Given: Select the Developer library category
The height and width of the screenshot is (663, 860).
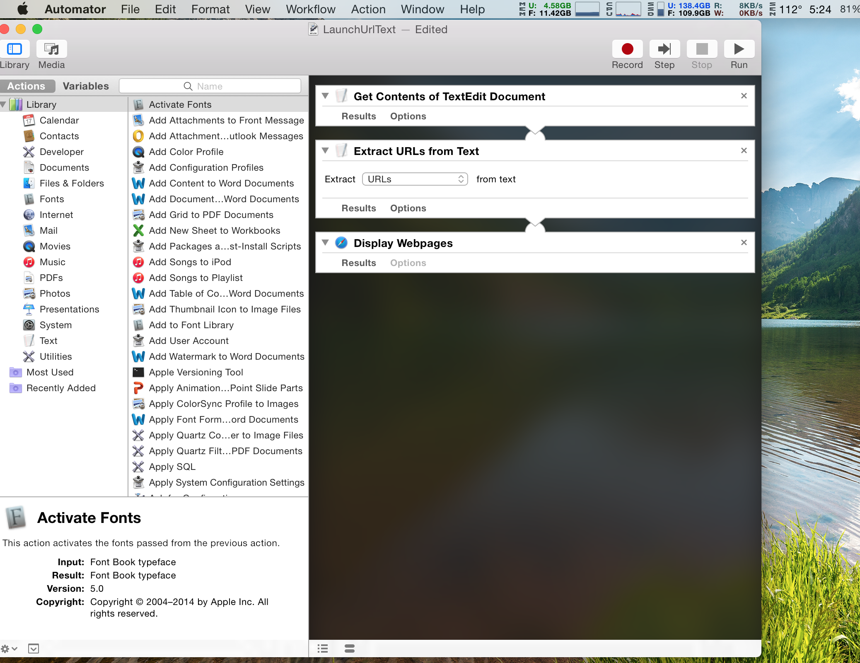Looking at the screenshot, I should pyautogui.click(x=61, y=152).
